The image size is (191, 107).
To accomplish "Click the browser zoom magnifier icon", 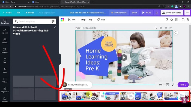I will pos(159,7).
